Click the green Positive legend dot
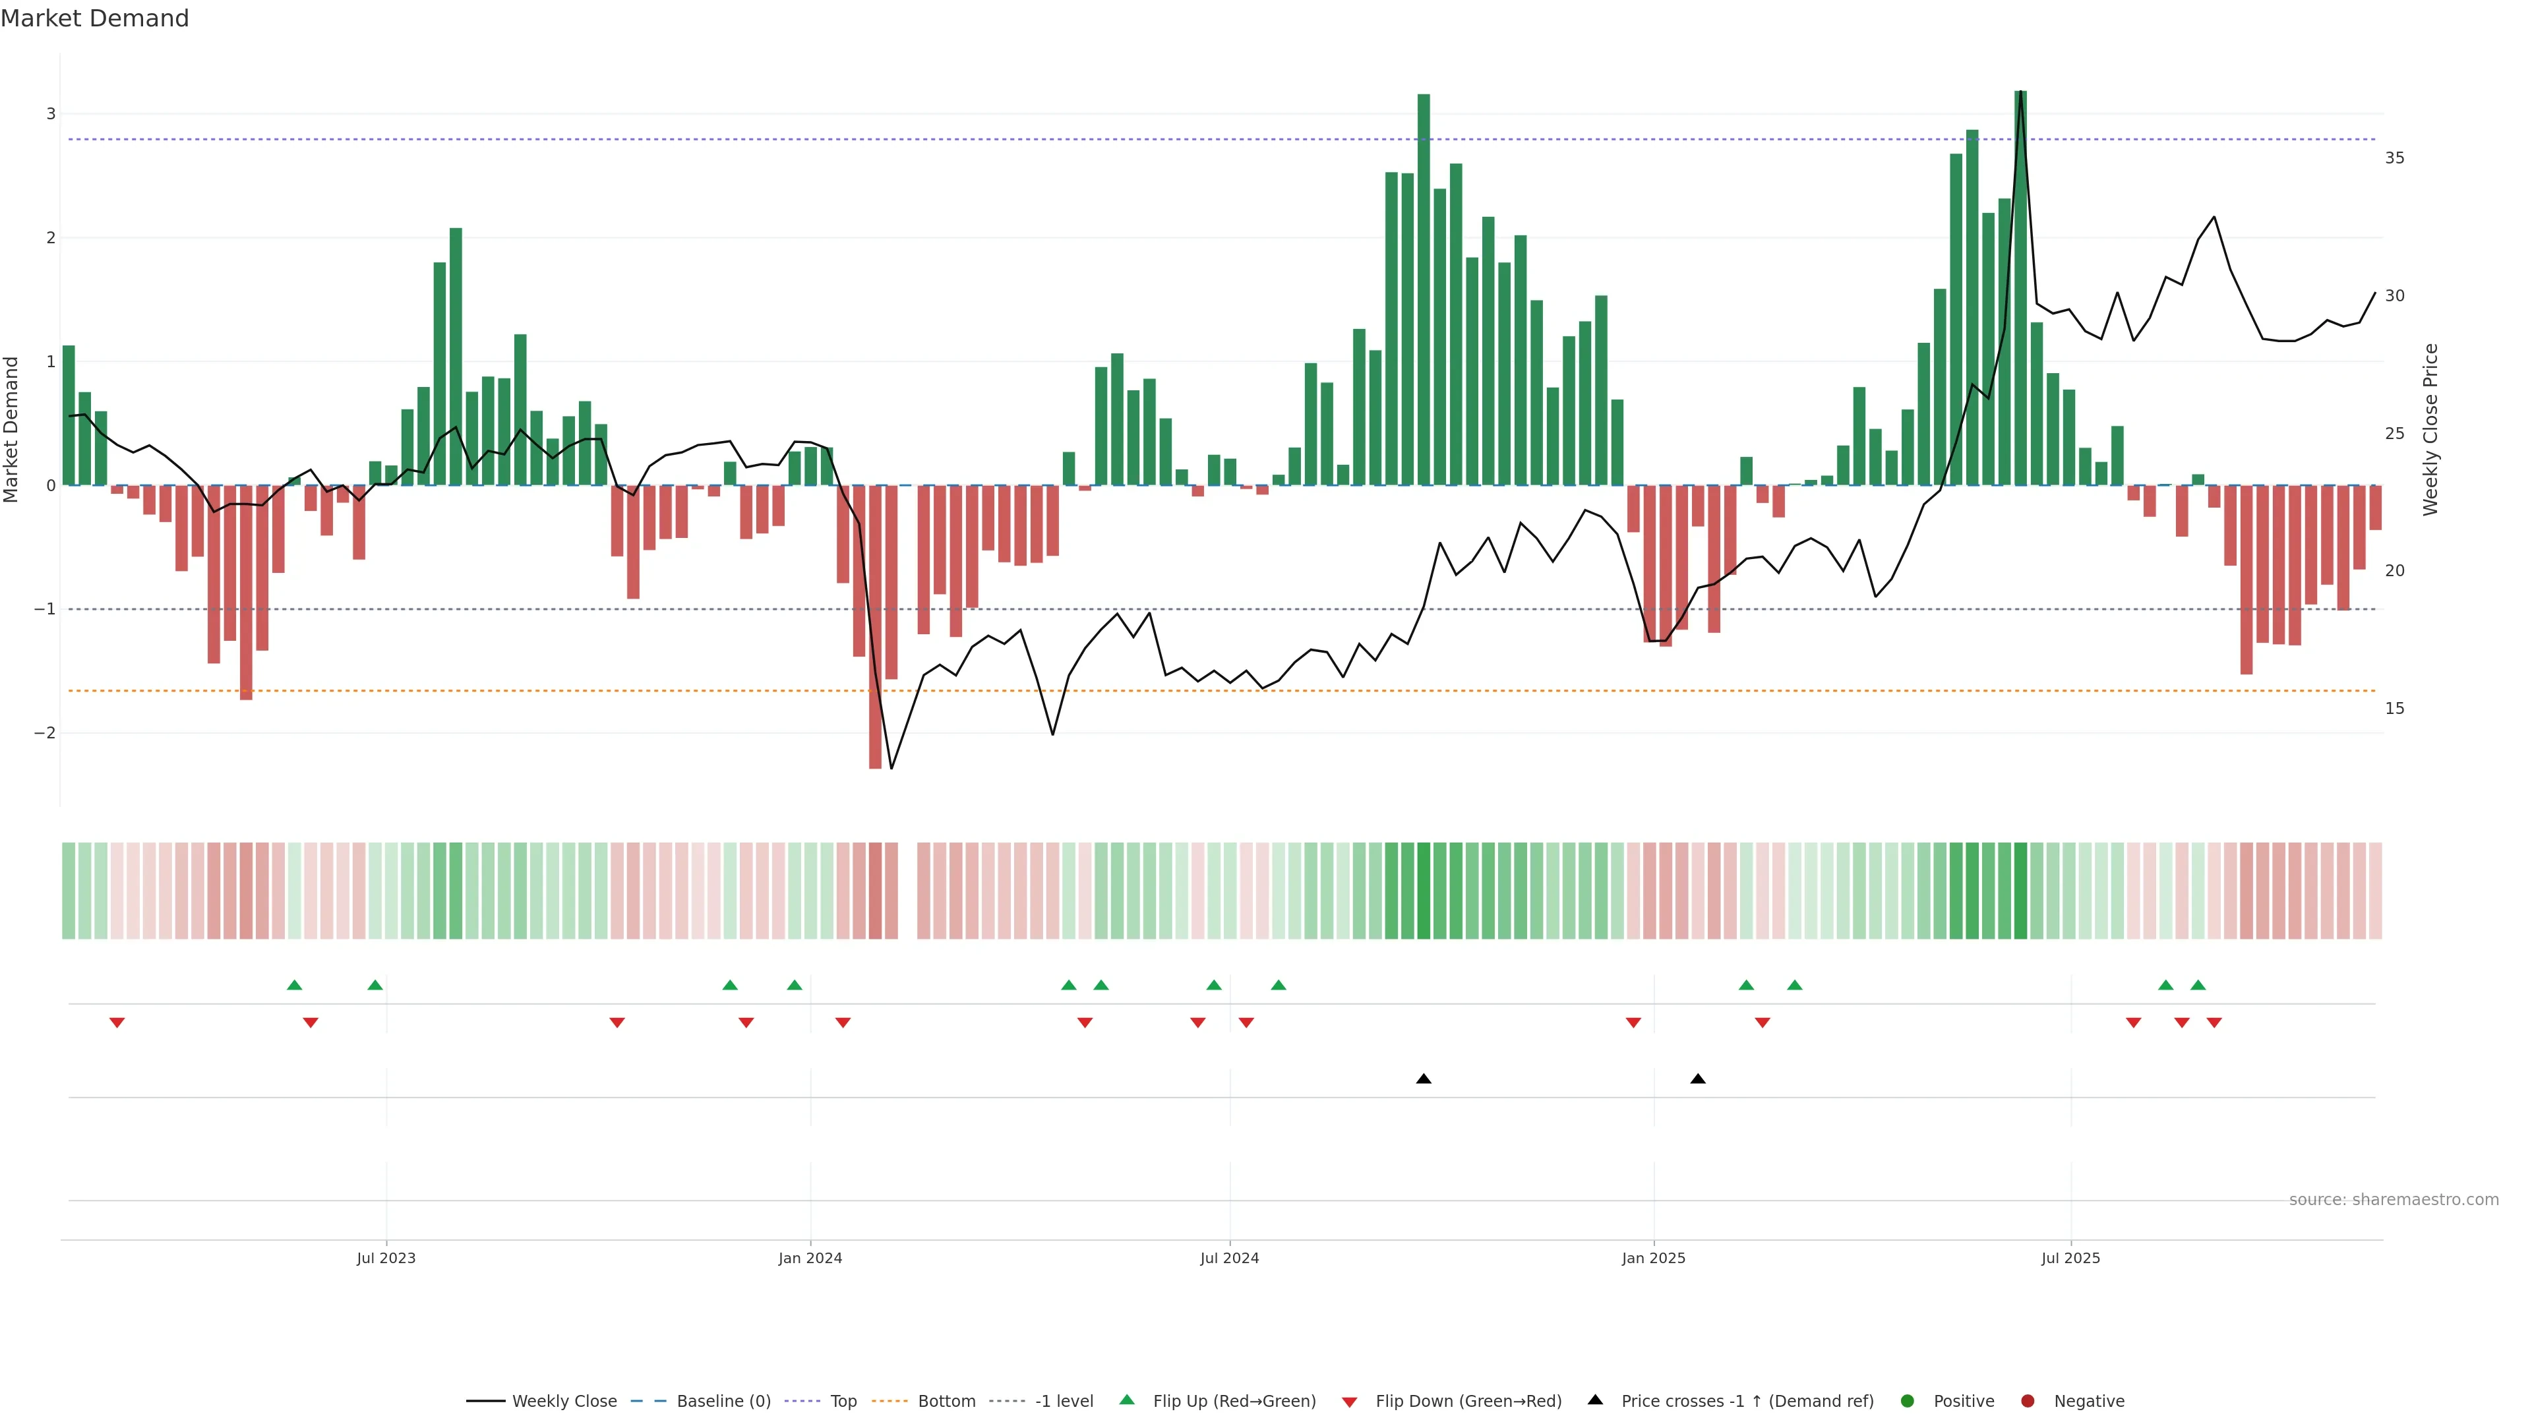 click(x=1907, y=1400)
